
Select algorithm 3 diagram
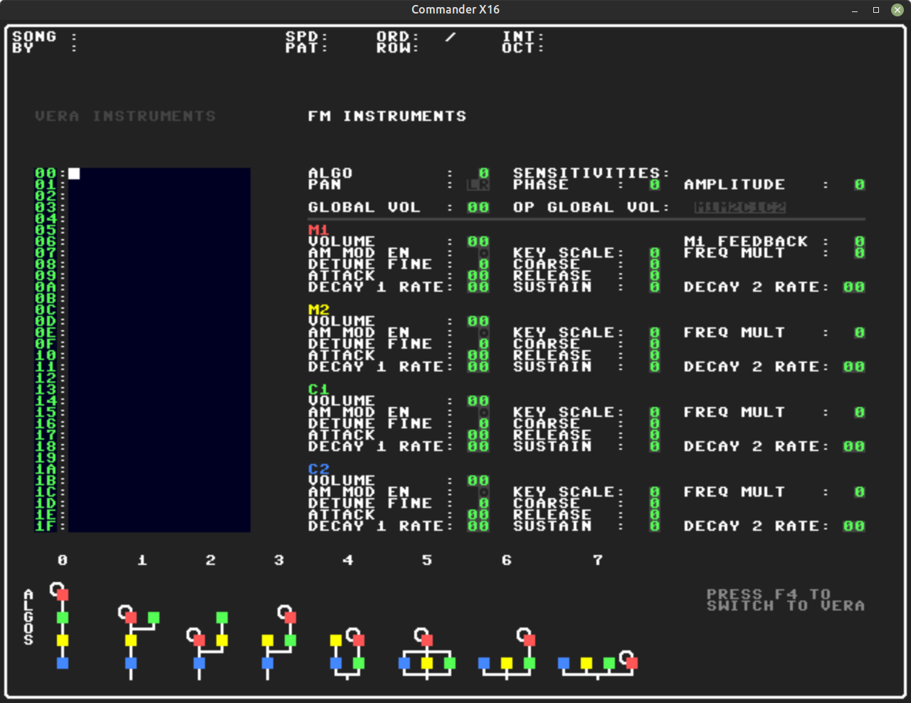278,640
